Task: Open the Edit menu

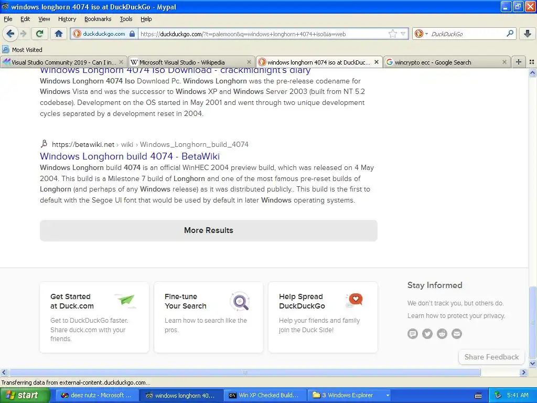Action: pos(25,19)
